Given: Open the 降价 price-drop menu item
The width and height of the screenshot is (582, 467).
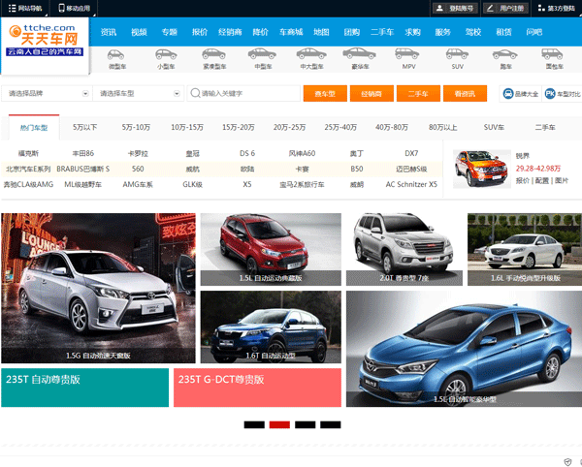Looking at the screenshot, I should (260, 32).
